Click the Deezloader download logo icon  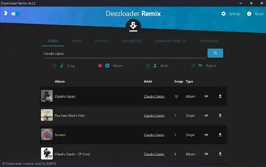(x=133, y=27)
